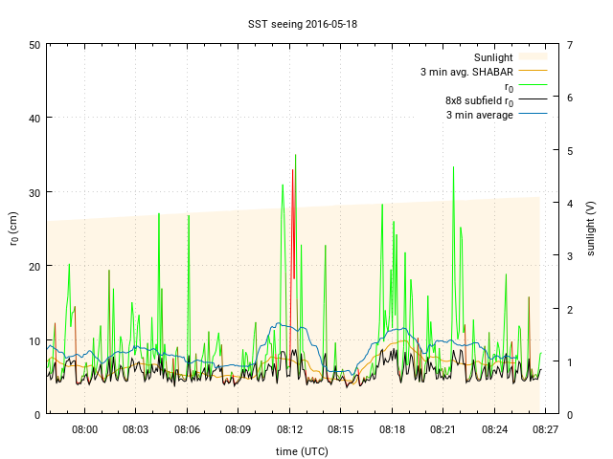Click the 08:12 time tick label
Image resolution: width=613 pixels, height=459 pixels.
coord(289,429)
